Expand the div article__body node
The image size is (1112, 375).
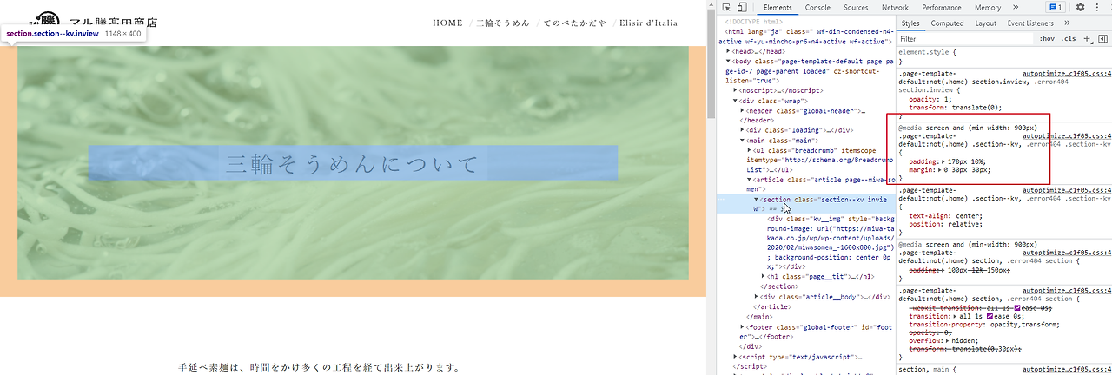[x=758, y=297]
